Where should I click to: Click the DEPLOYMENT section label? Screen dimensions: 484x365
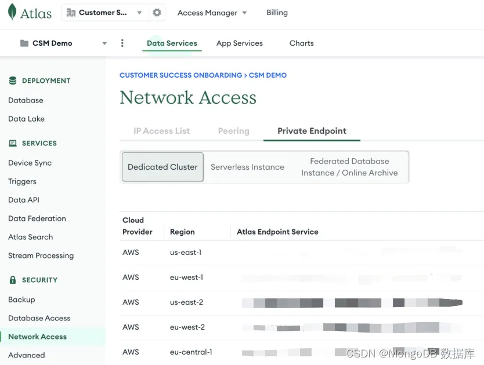46,81
